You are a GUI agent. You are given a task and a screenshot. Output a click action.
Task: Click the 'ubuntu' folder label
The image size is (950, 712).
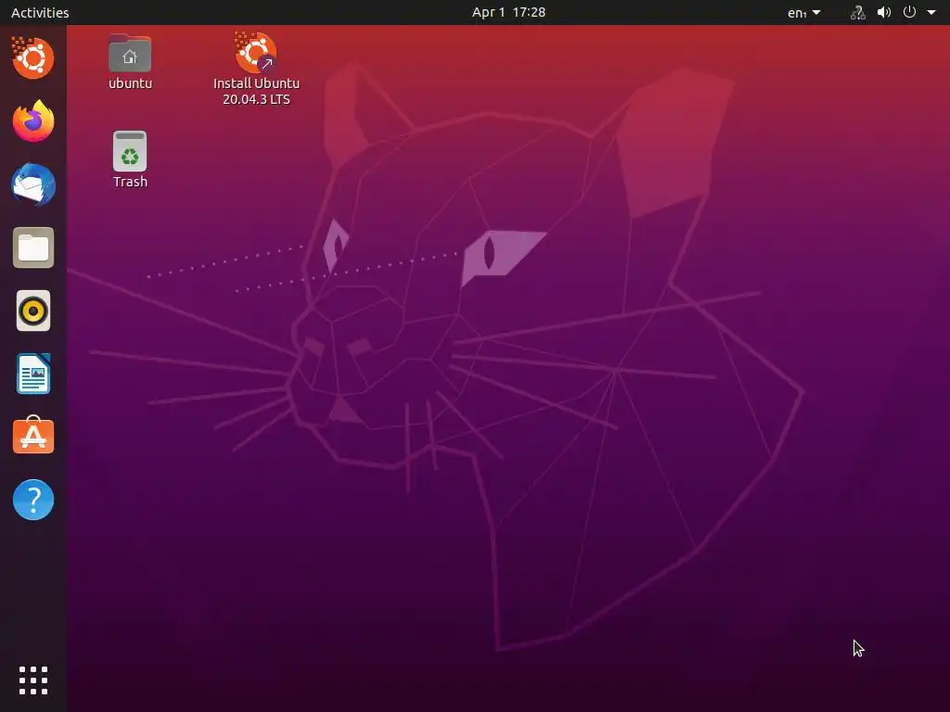(130, 83)
